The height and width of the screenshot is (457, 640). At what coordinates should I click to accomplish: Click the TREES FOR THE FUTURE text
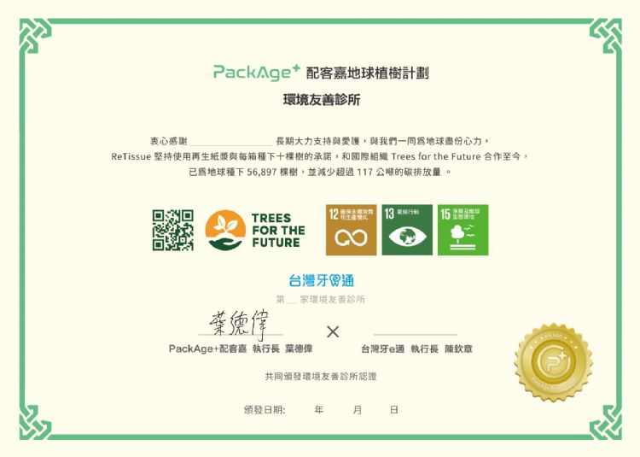pos(277,231)
